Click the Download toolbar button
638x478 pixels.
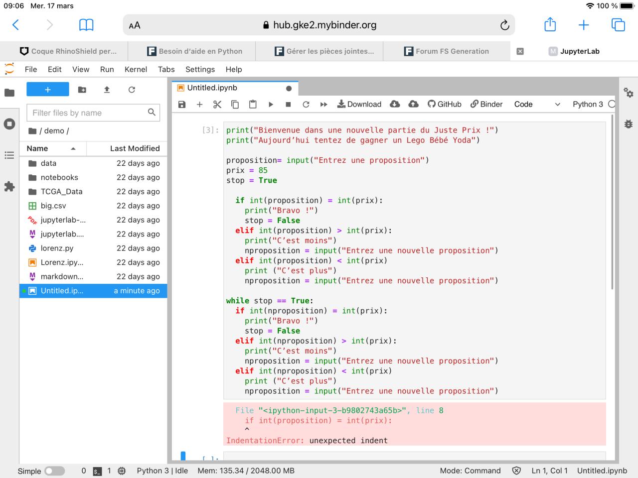359,104
